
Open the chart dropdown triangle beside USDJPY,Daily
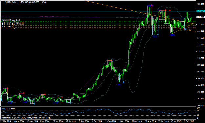2,2
